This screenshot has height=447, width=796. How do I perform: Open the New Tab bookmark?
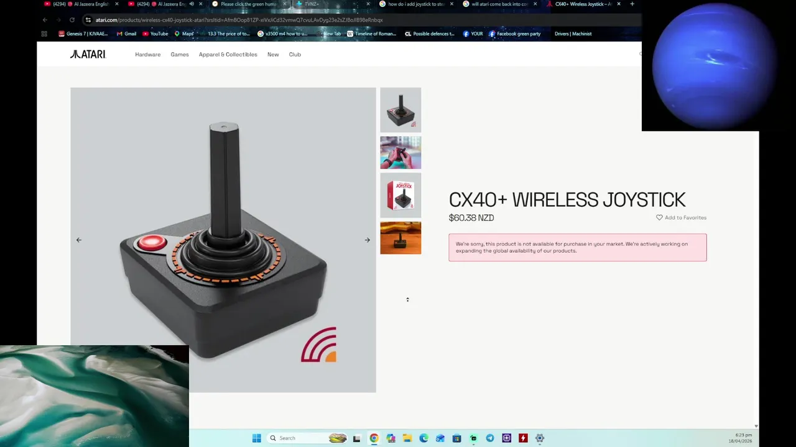coord(329,34)
